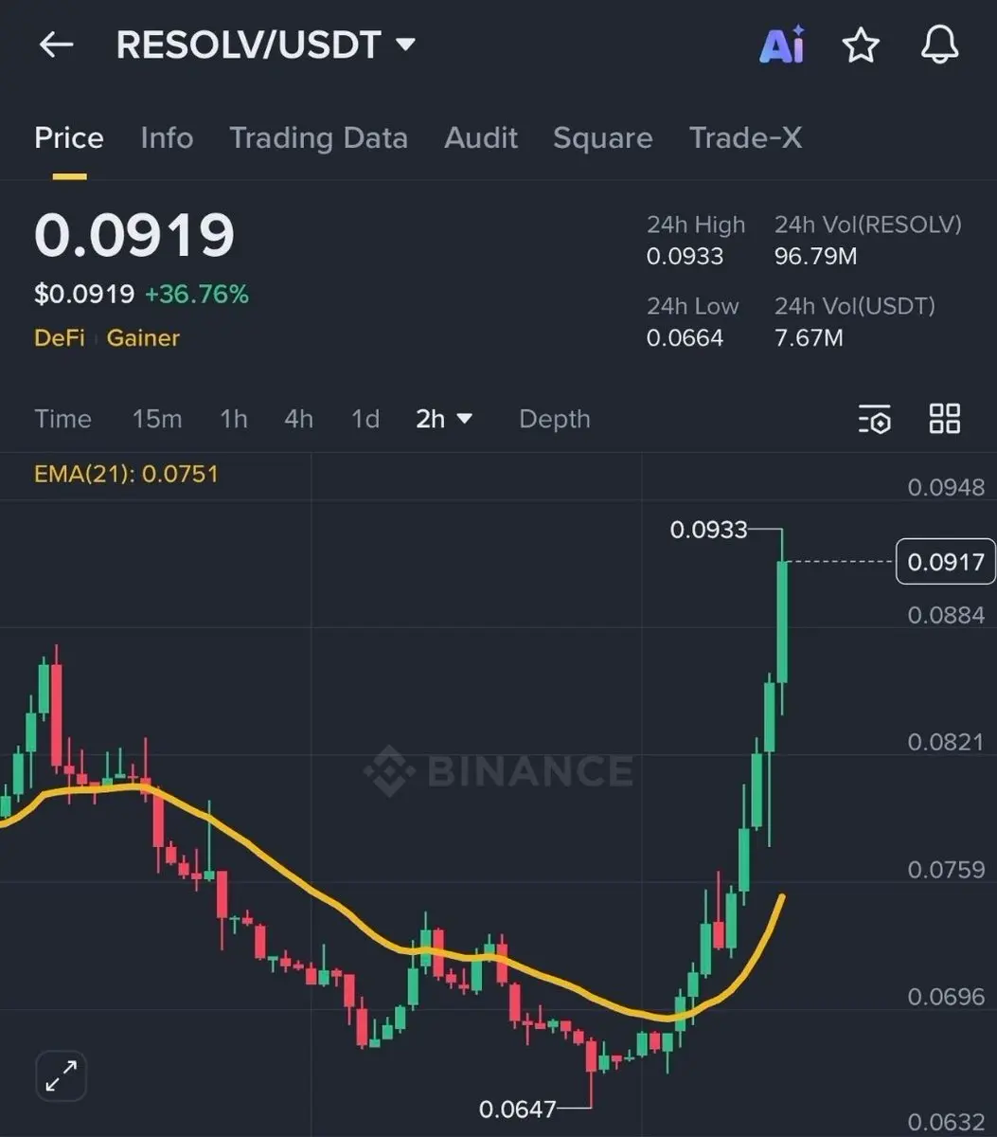This screenshot has width=997, height=1137.
Task: Select the Time chart view
Action: [62, 419]
